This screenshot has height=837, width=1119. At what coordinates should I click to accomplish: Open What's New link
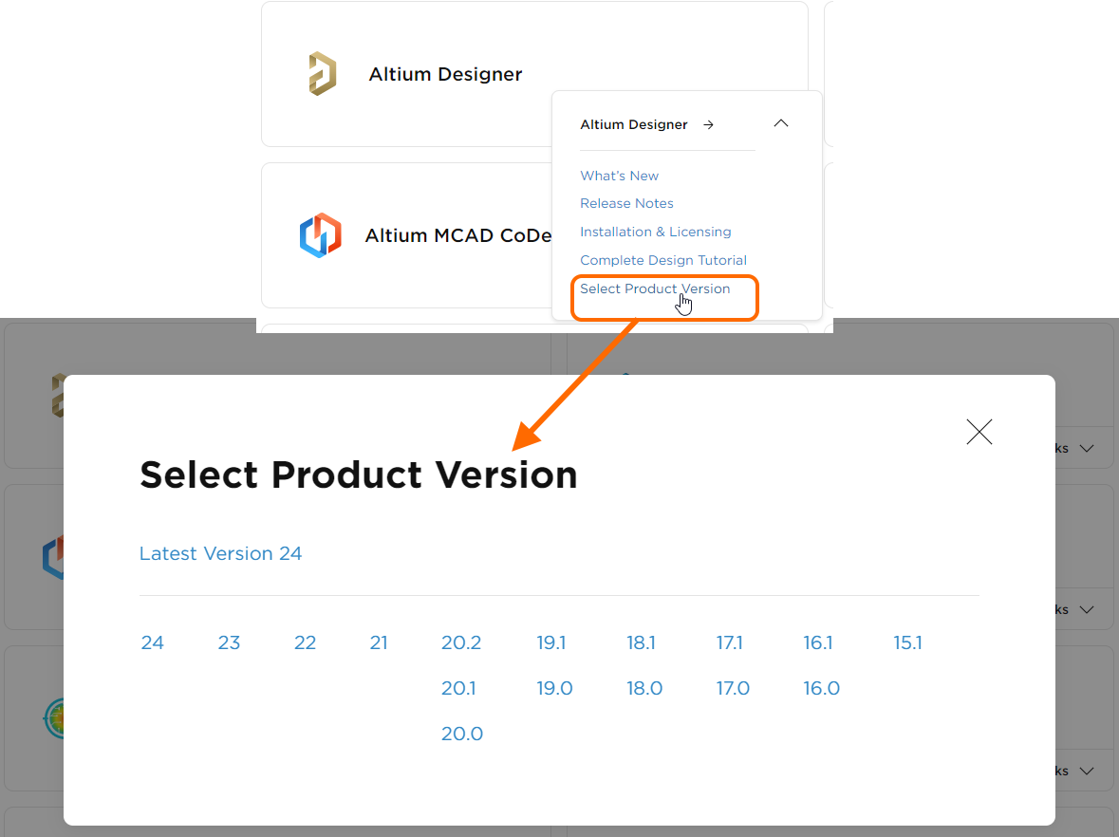(x=619, y=176)
